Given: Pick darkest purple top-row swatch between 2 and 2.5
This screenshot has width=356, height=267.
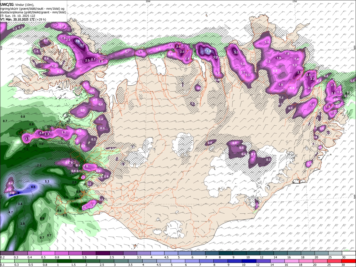Looking at the screenshot, I should (102, 253).
